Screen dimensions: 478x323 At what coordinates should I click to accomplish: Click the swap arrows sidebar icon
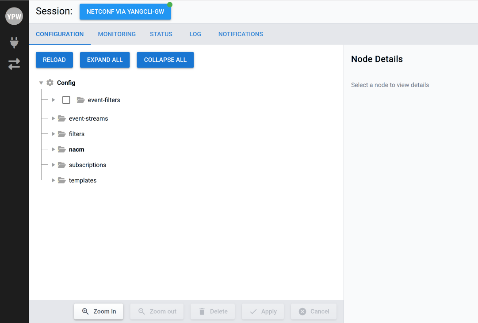click(14, 64)
